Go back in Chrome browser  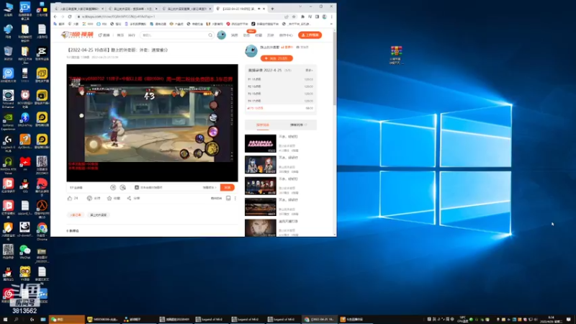55,17
